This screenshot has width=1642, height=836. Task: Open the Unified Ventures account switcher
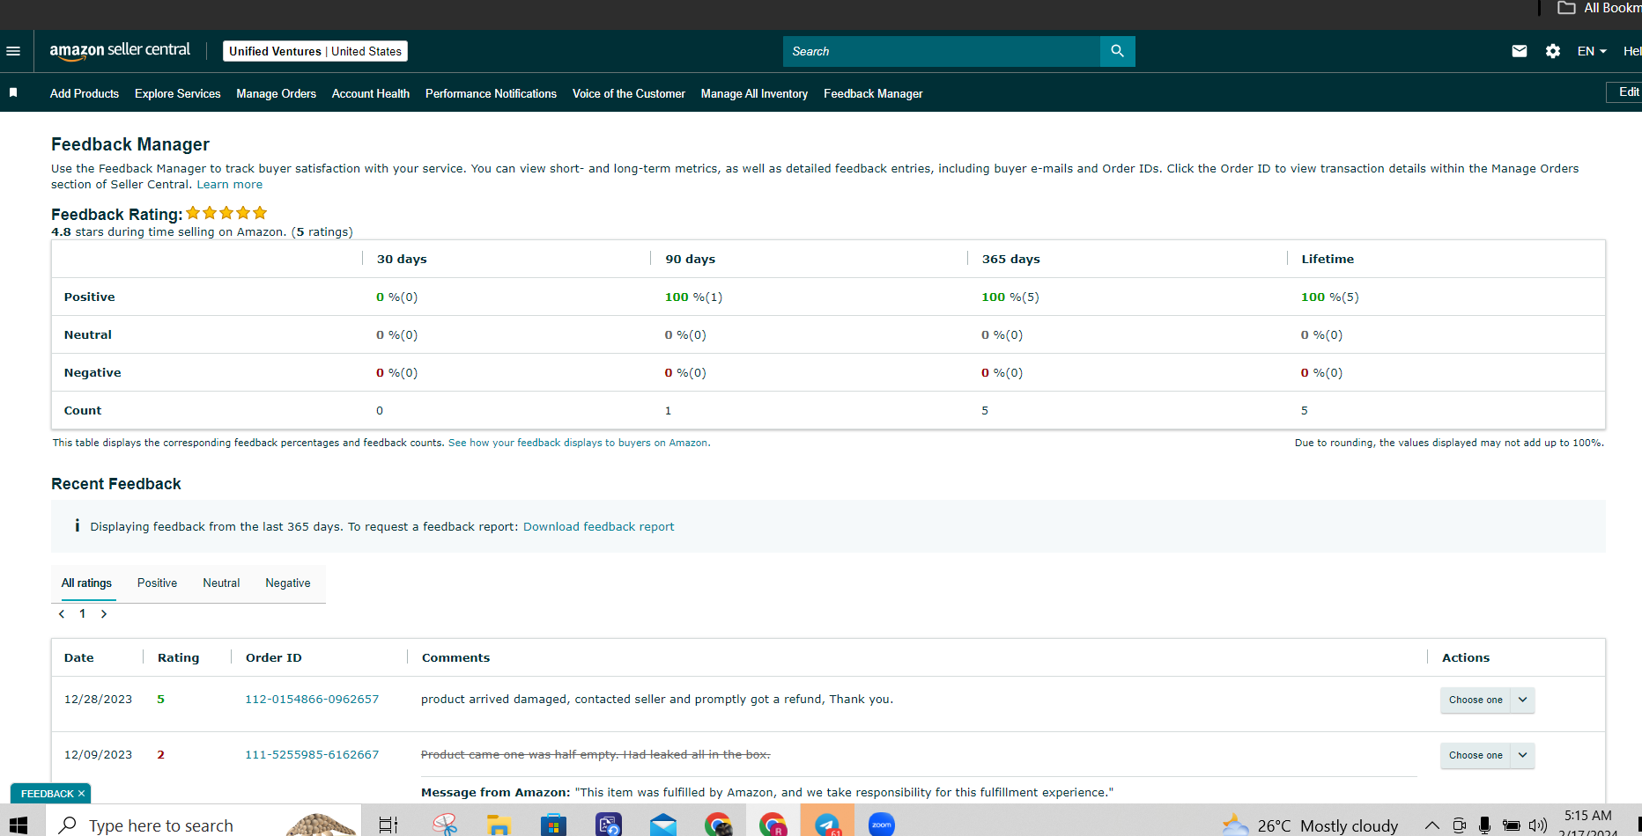coord(315,51)
